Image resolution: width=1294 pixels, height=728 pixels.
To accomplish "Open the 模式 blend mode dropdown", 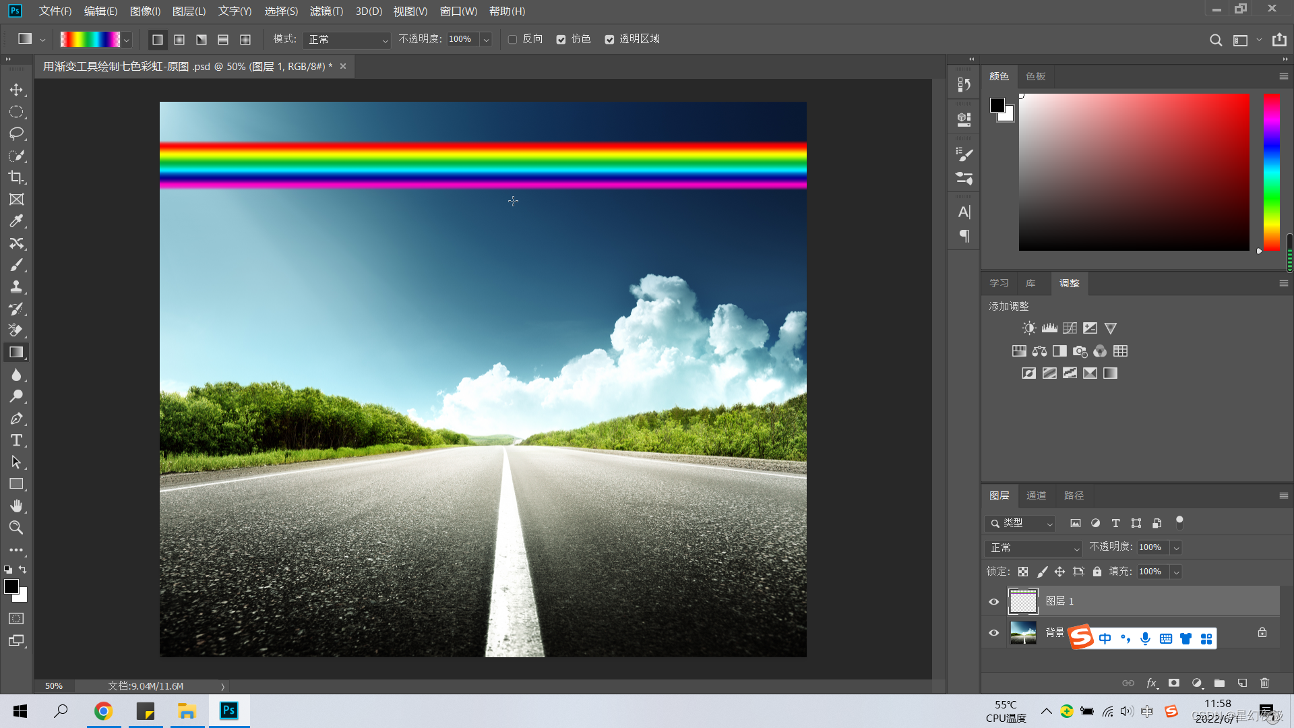I will [x=346, y=40].
